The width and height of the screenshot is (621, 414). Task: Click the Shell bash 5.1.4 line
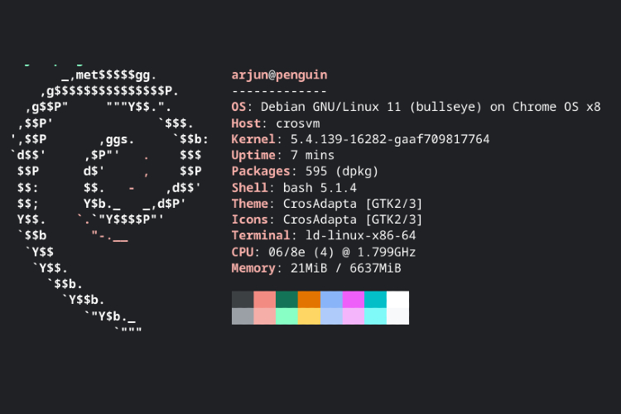click(x=294, y=187)
